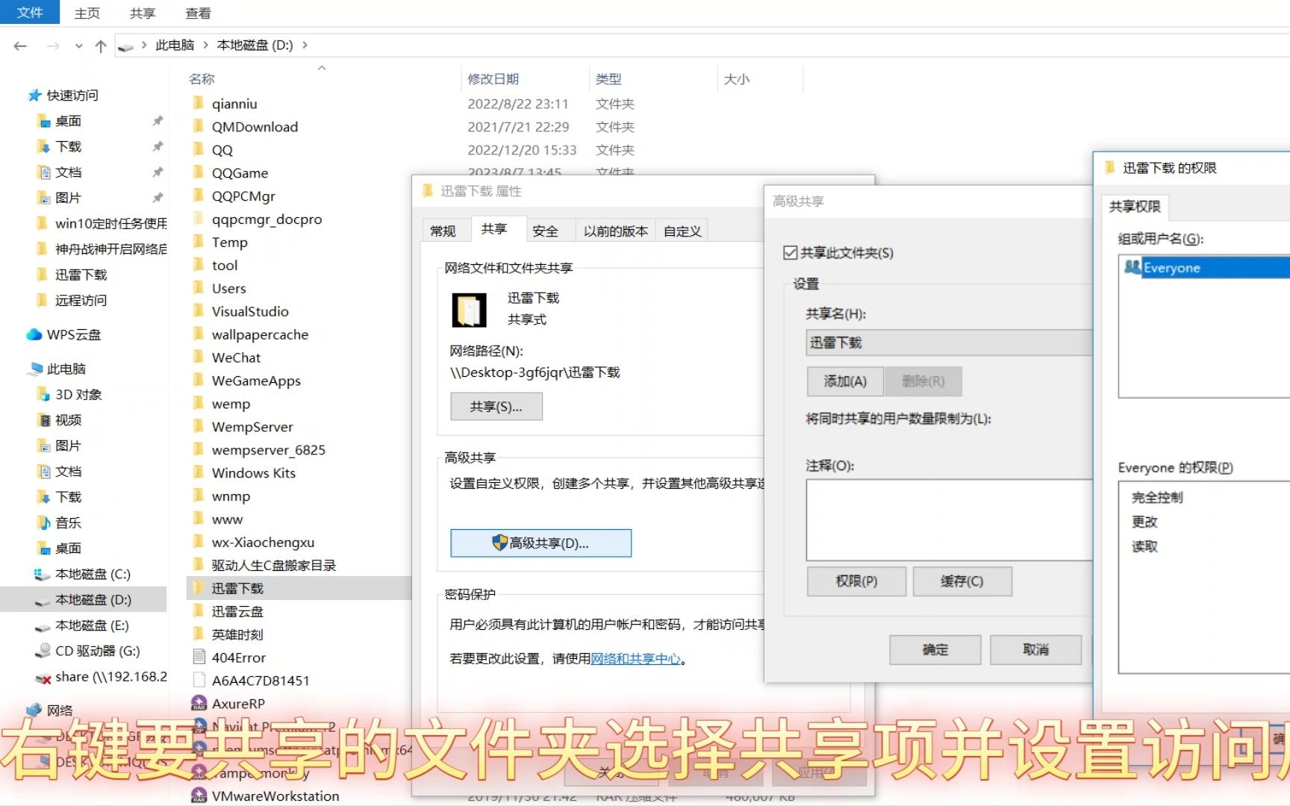Image resolution: width=1290 pixels, height=806 pixels.
Task: Click the chevron after 本地磁盘 (D:) in address bar
Action: coord(305,46)
